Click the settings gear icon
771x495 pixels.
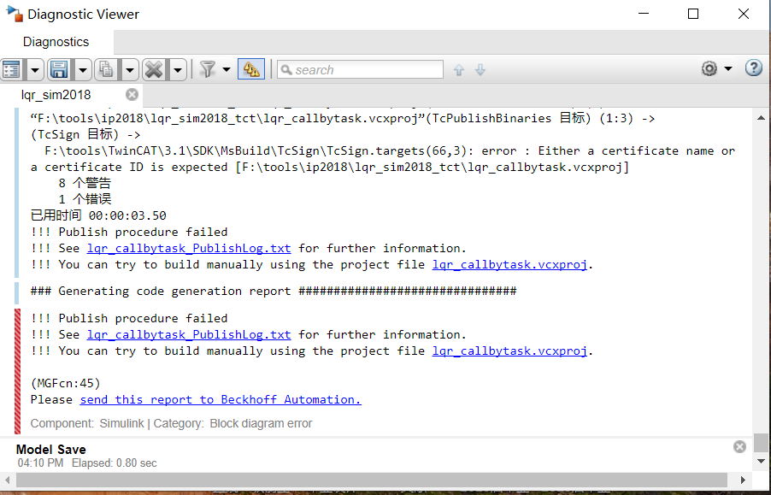pos(709,68)
